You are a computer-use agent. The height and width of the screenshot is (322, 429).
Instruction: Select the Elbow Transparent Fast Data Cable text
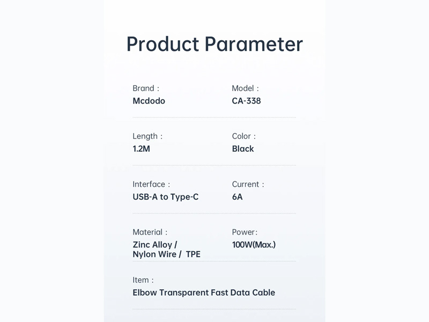[204, 292]
